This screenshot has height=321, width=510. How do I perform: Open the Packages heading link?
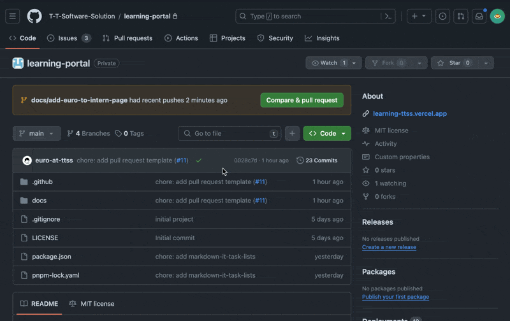point(379,272)
